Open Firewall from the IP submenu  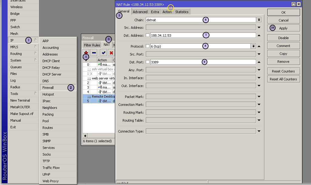point(48,88)
